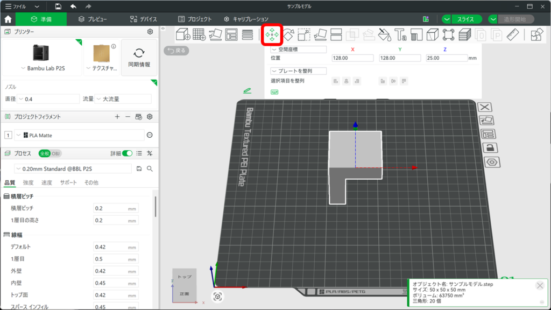Toggle the 詳細 advanced settings switch
The height and width of the screenshot is (310, 551).
click(x=127, y=153)
